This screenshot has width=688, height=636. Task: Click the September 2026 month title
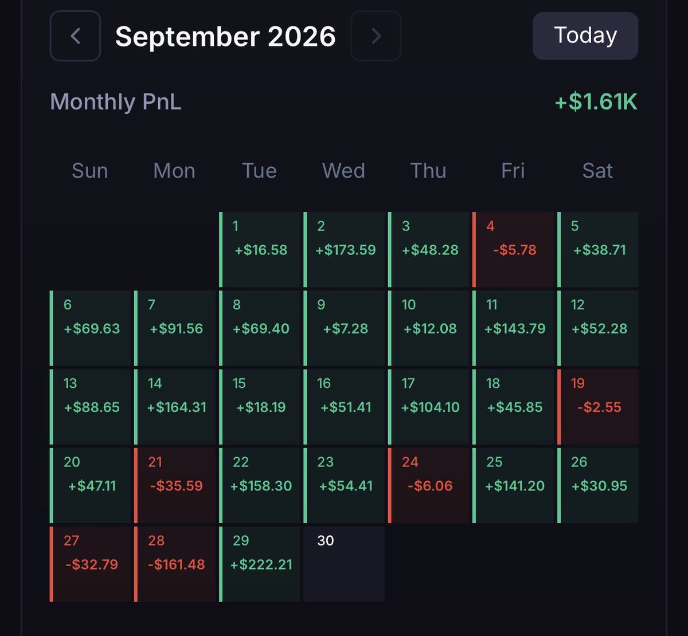(225, 37)
